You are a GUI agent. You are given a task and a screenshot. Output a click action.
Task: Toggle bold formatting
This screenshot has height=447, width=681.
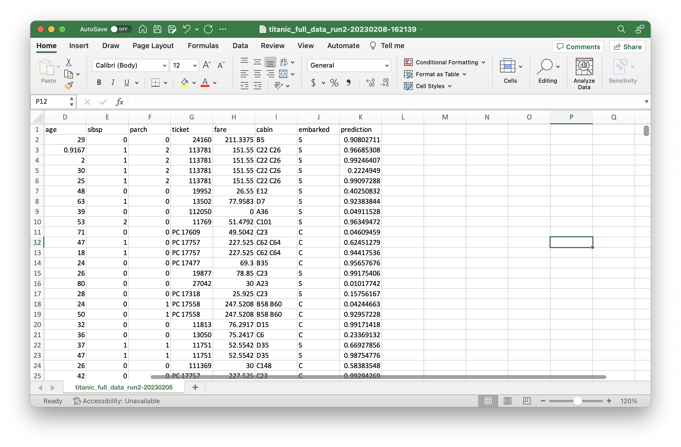tap(99, 82)
